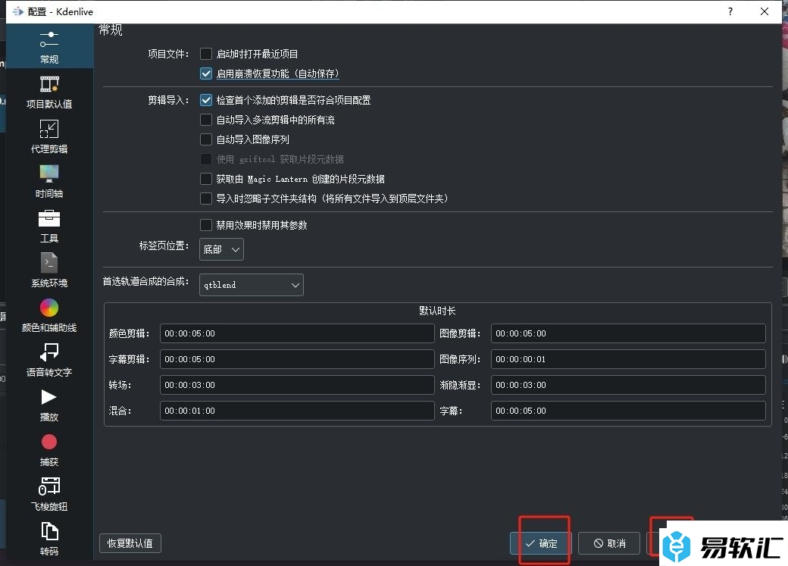Open the 标签页位置 dropdown showing 底部
Viewport: 788px width, 566px height.
[x=221, y=249]
